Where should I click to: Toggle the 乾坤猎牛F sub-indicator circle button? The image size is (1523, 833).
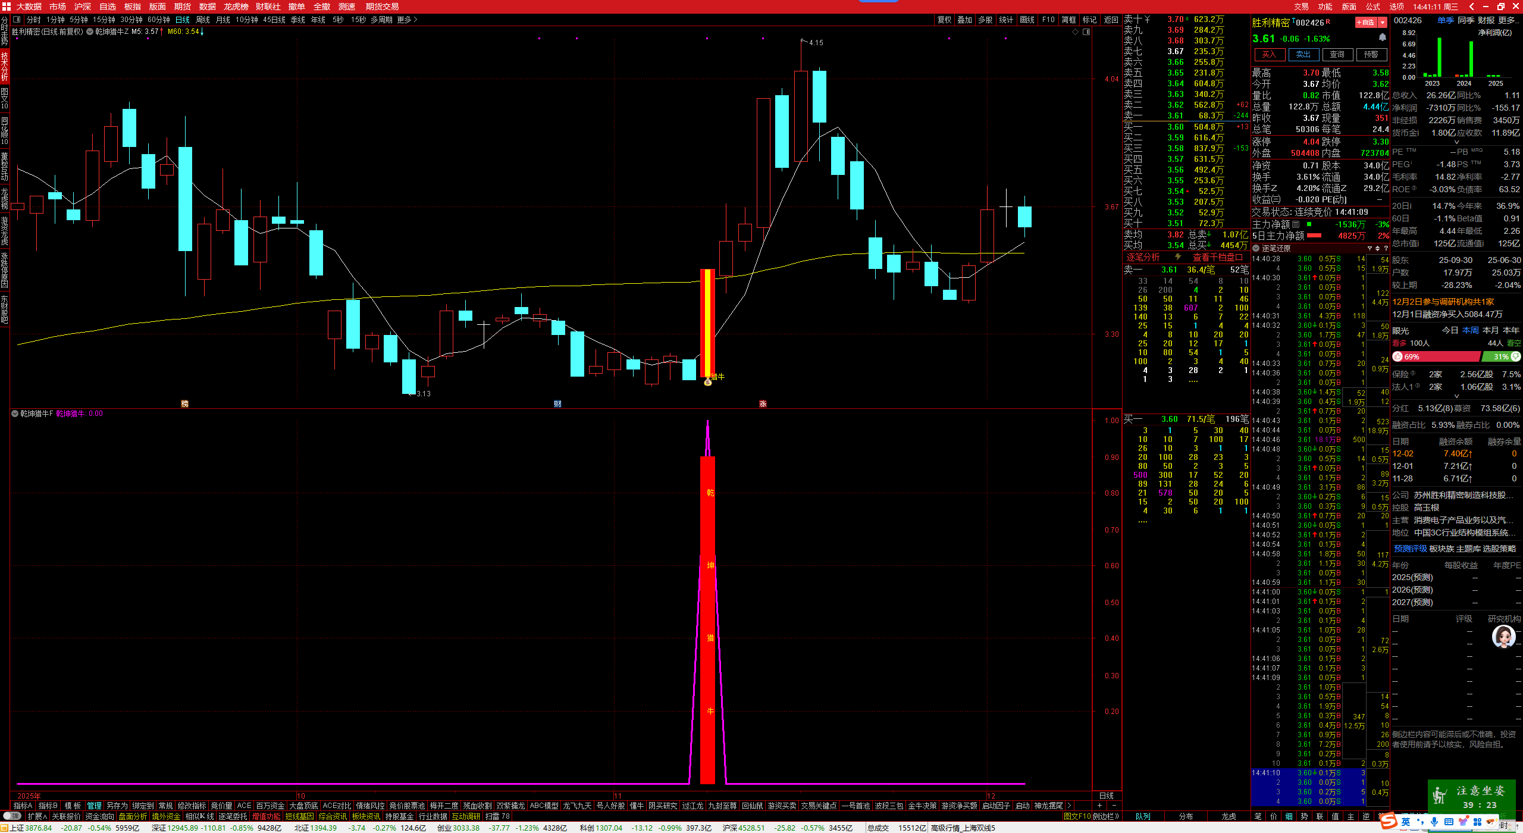pyautogui.click(x=15, y=414)
